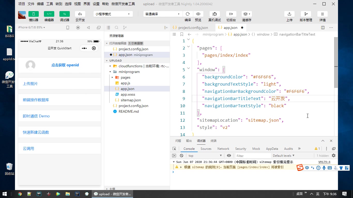Expand the pages folder

point(112,77)
